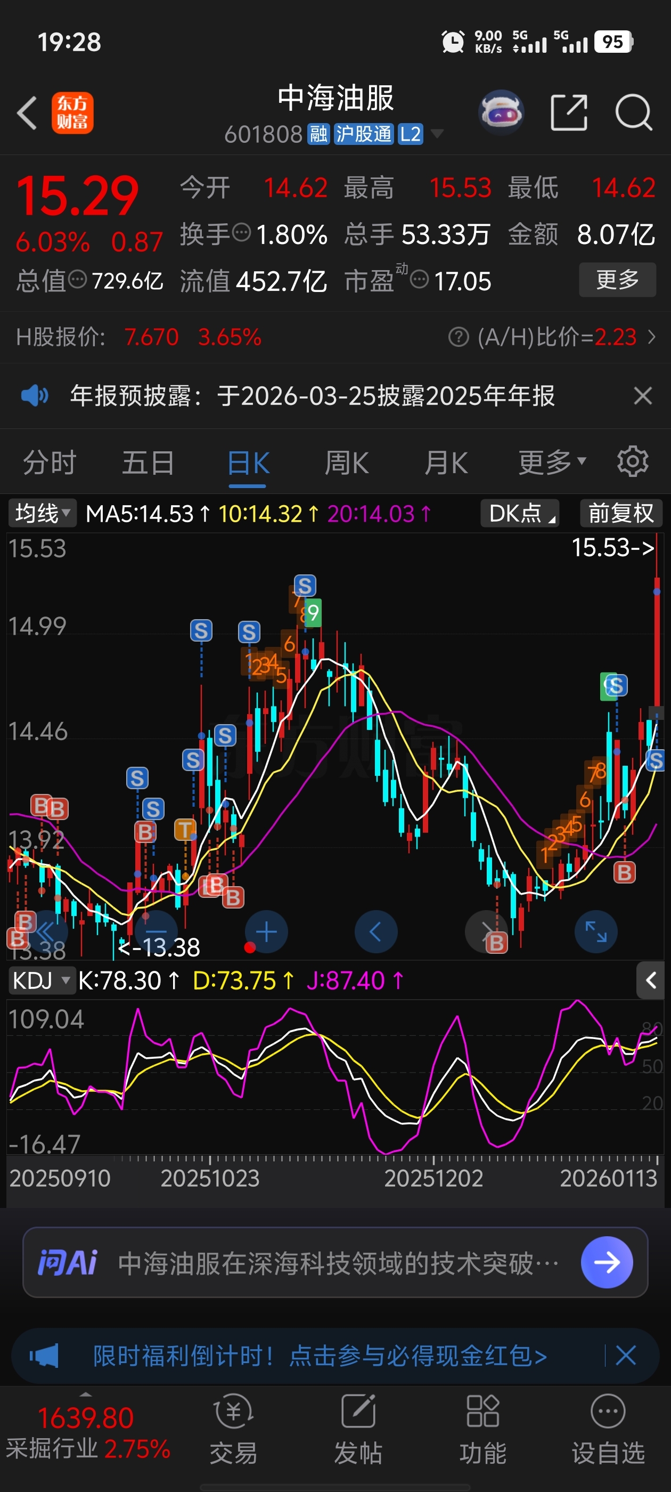Tap J:87.40 indicator value
Screen dimensions: 671x1492
(355, 980)
